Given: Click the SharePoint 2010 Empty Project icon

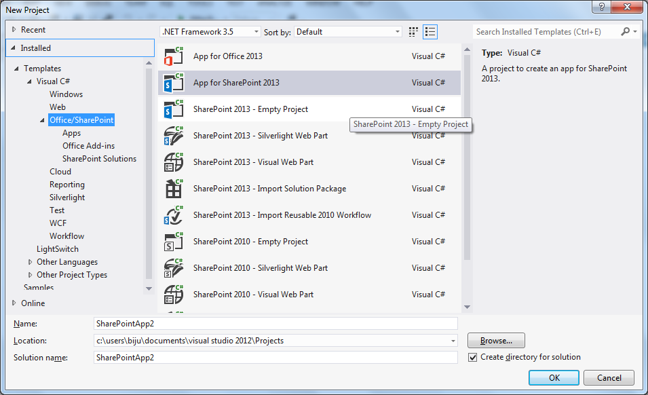Looking at the screenshot, I should [x=174, y=242].
